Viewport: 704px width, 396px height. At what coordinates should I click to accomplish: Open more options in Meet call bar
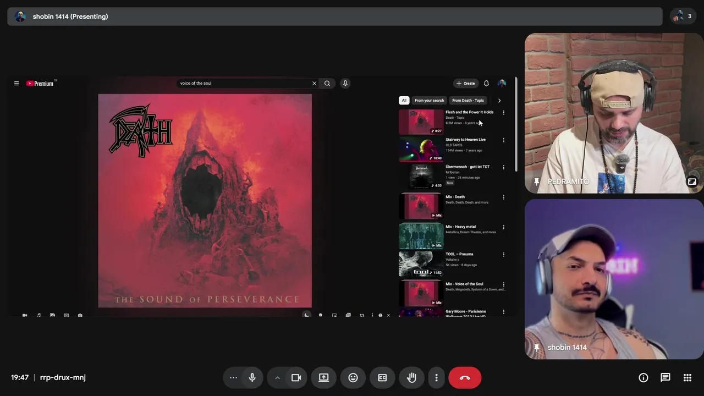click(437, 378)
